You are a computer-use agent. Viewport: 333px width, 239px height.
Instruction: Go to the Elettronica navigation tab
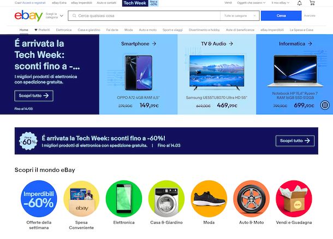[64, 30]
